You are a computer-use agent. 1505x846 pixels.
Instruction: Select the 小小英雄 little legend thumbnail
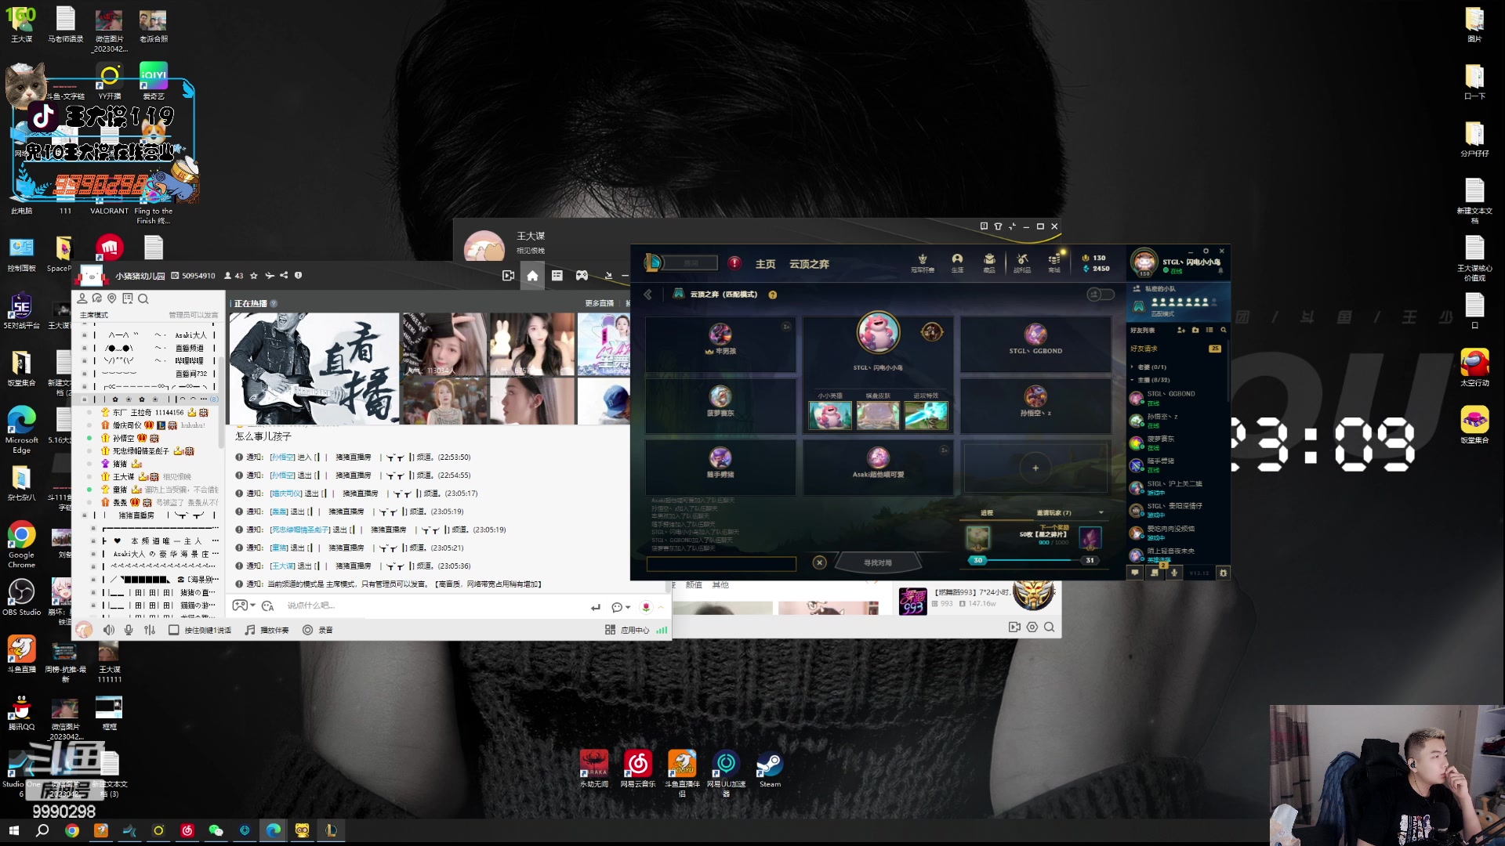click(830, 415)
